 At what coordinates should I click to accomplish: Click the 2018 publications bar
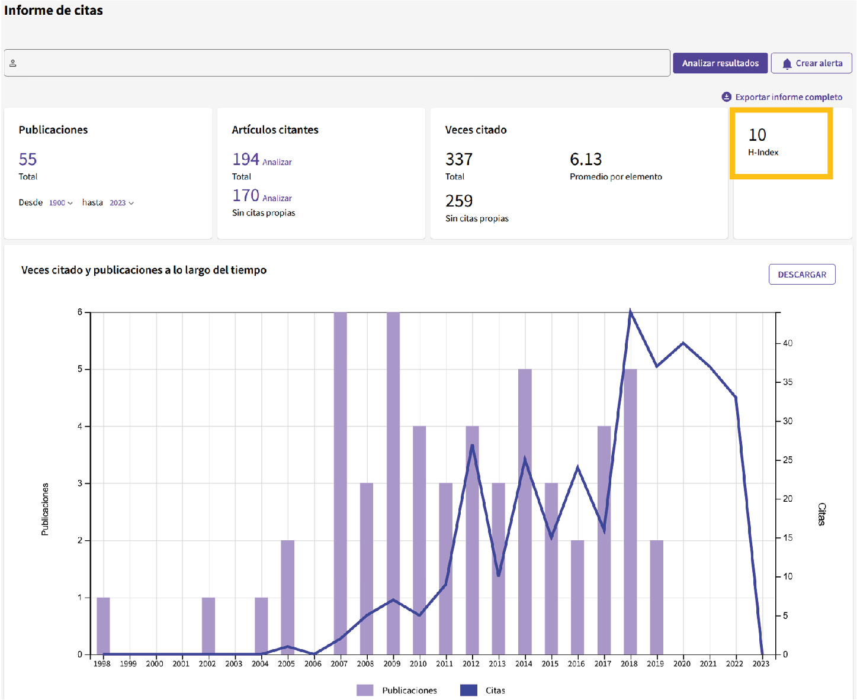click(x=630, y=512)
